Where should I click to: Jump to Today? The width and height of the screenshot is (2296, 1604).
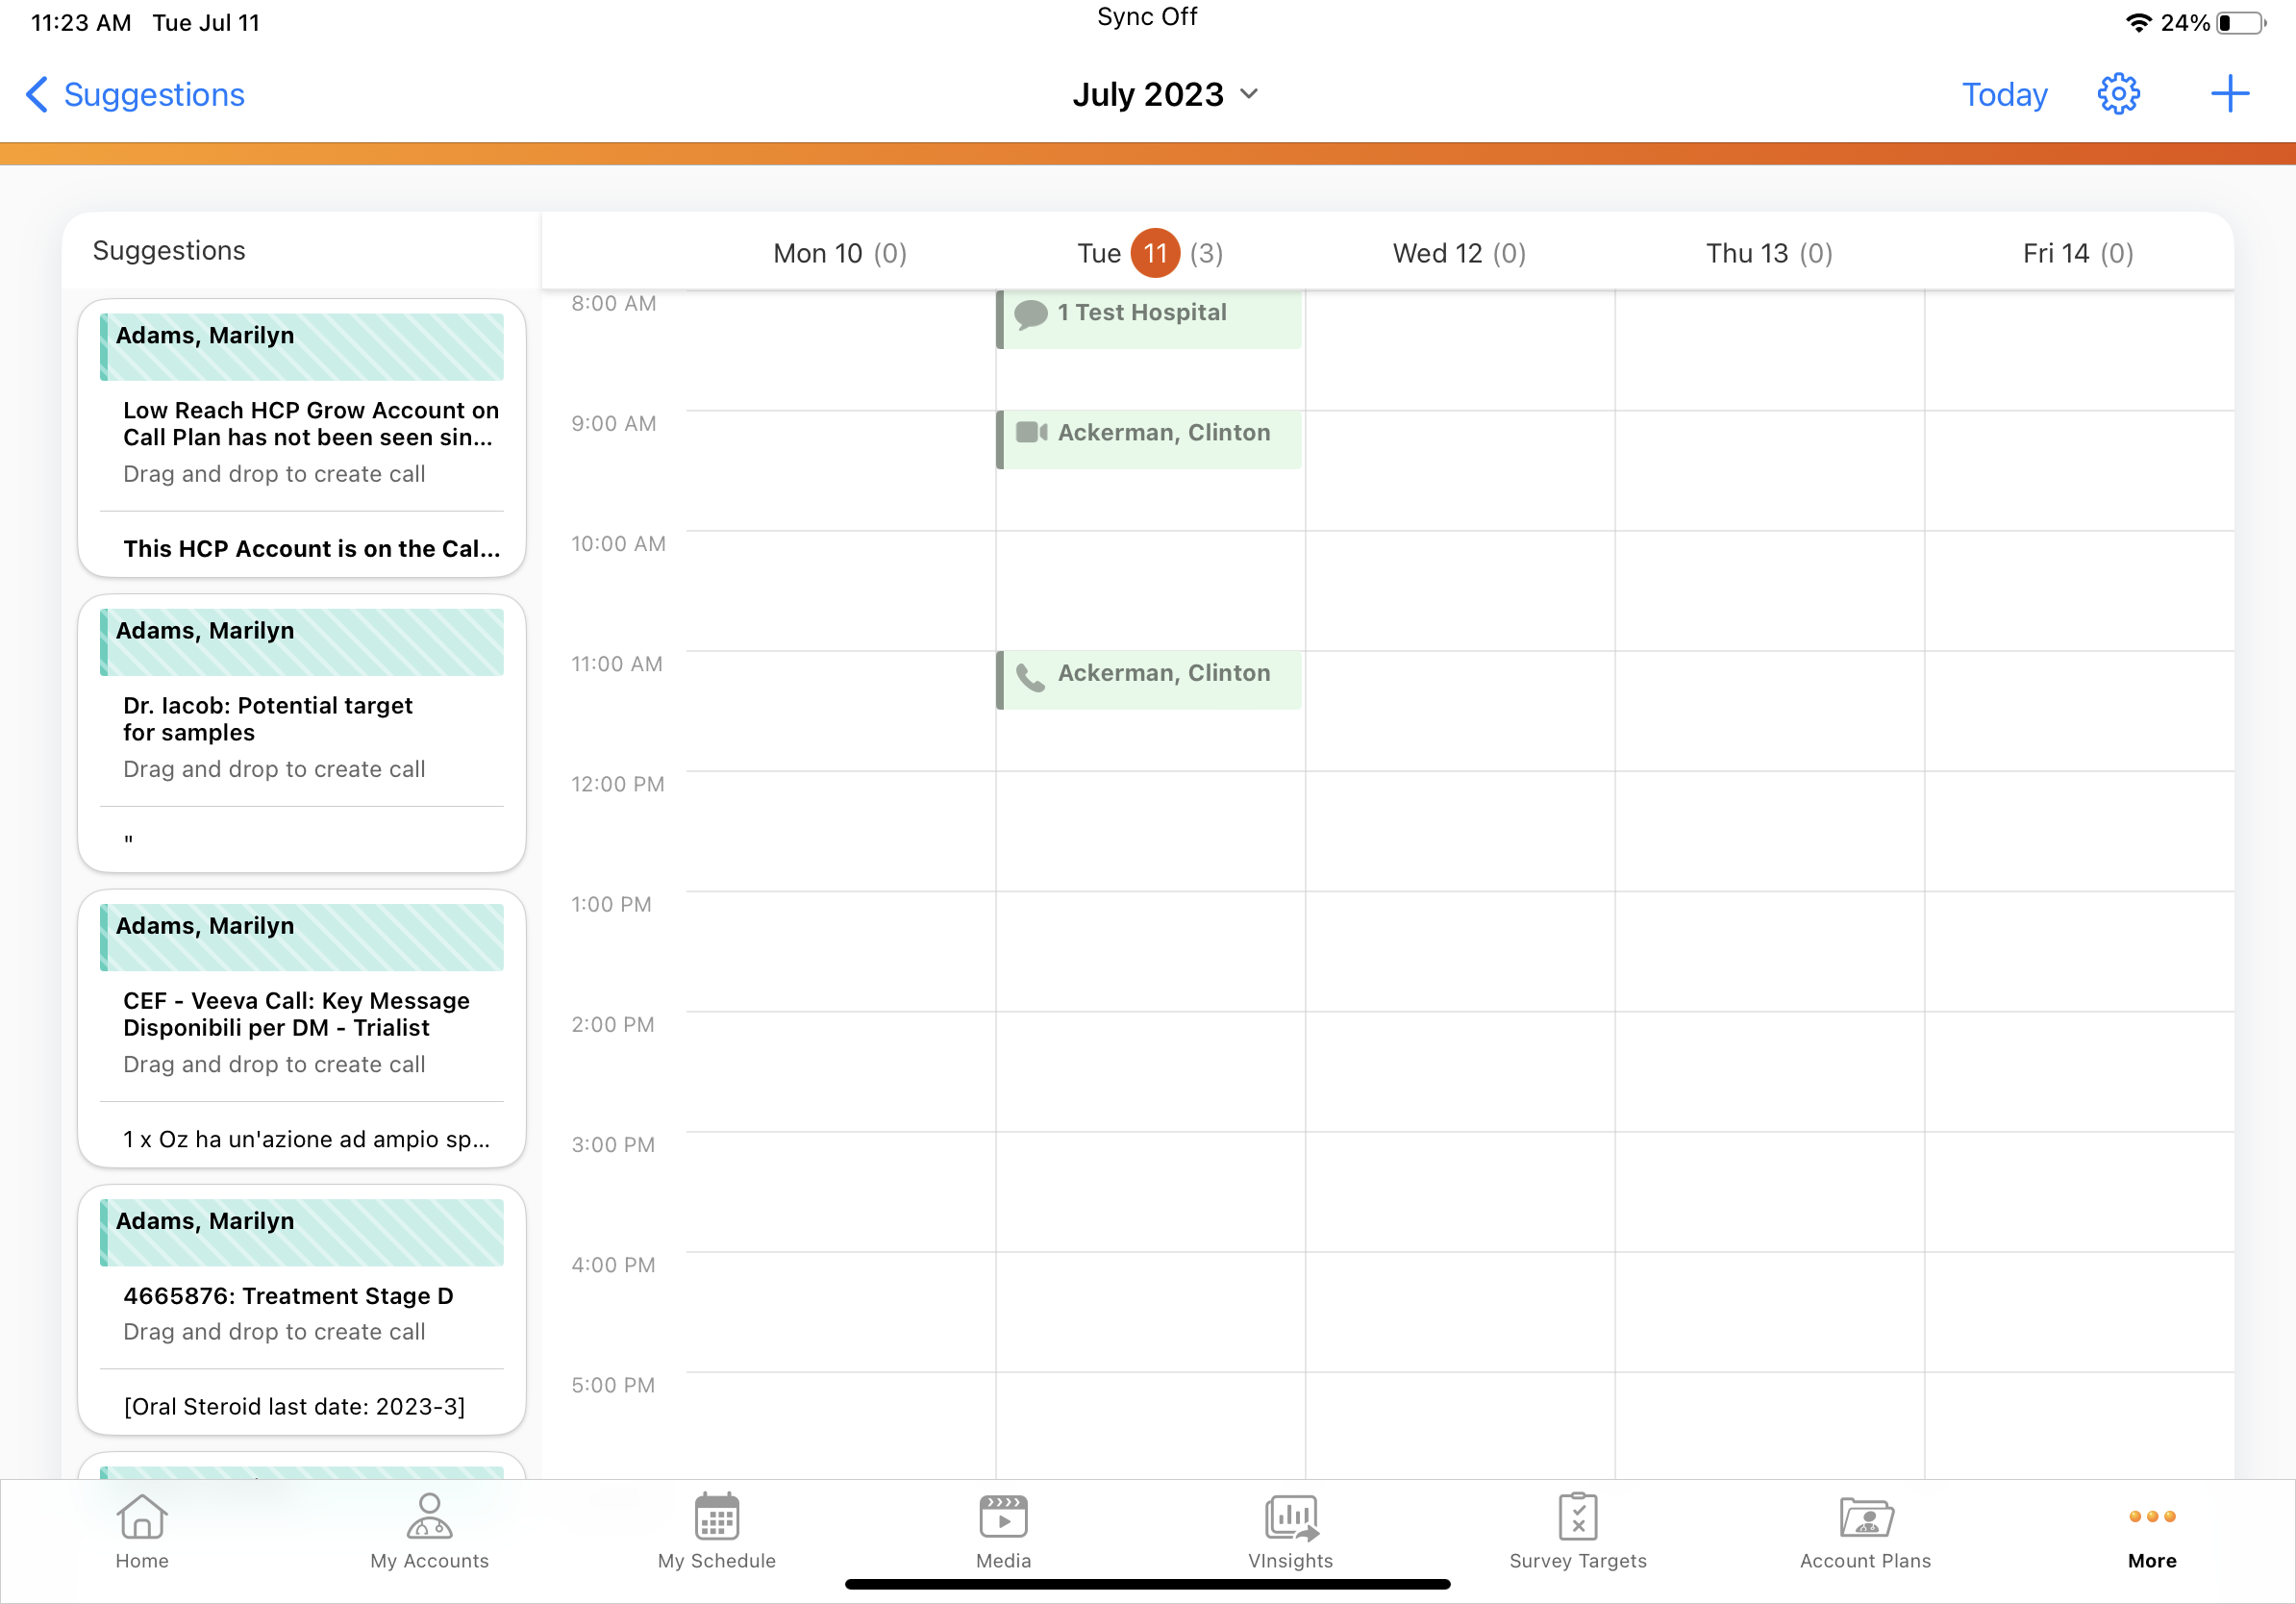(2004, 94)
